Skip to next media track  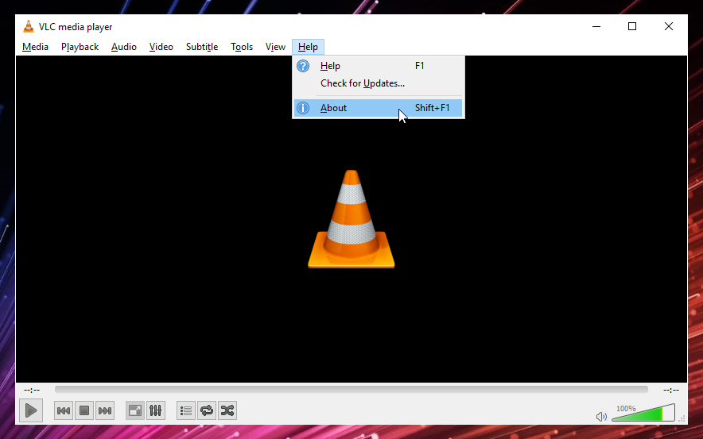point(105,410)
